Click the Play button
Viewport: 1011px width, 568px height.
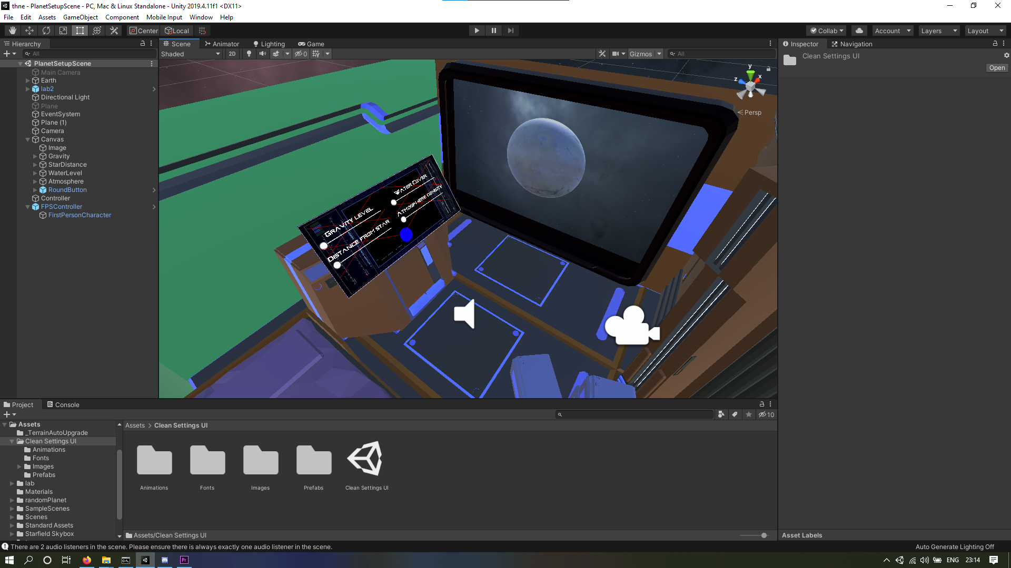[x=477, y=31]
